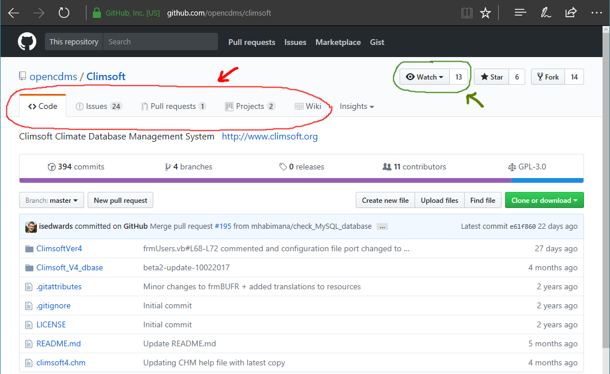Open Gist in the top header
The height and width of the screenshot is (374, 610).
coord(377,42)
